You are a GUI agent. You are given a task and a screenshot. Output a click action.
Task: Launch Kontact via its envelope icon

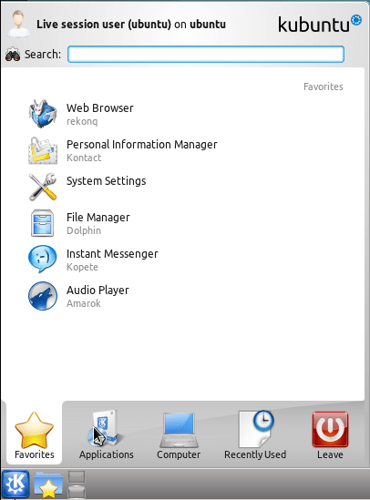point(43,150)
